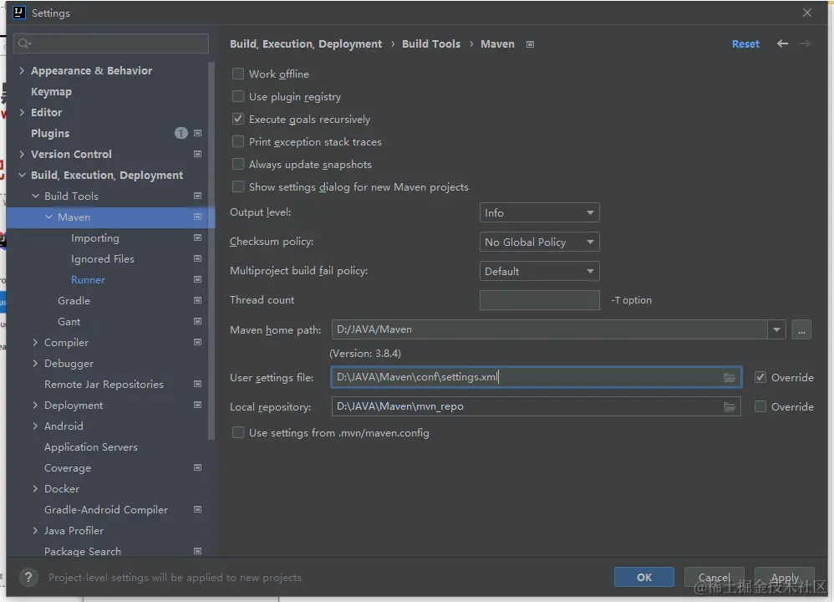Open Multiproject build fail policy dropdown

point(539,271)
